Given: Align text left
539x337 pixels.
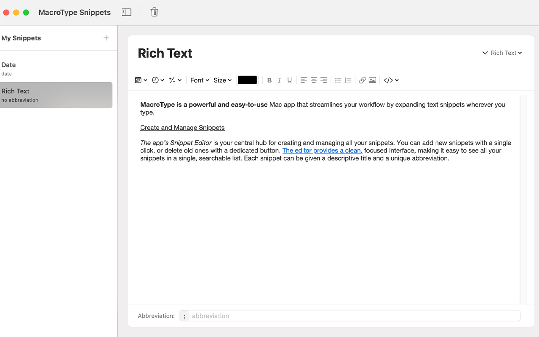Looking at the screenshot, I should pos(304,80).
